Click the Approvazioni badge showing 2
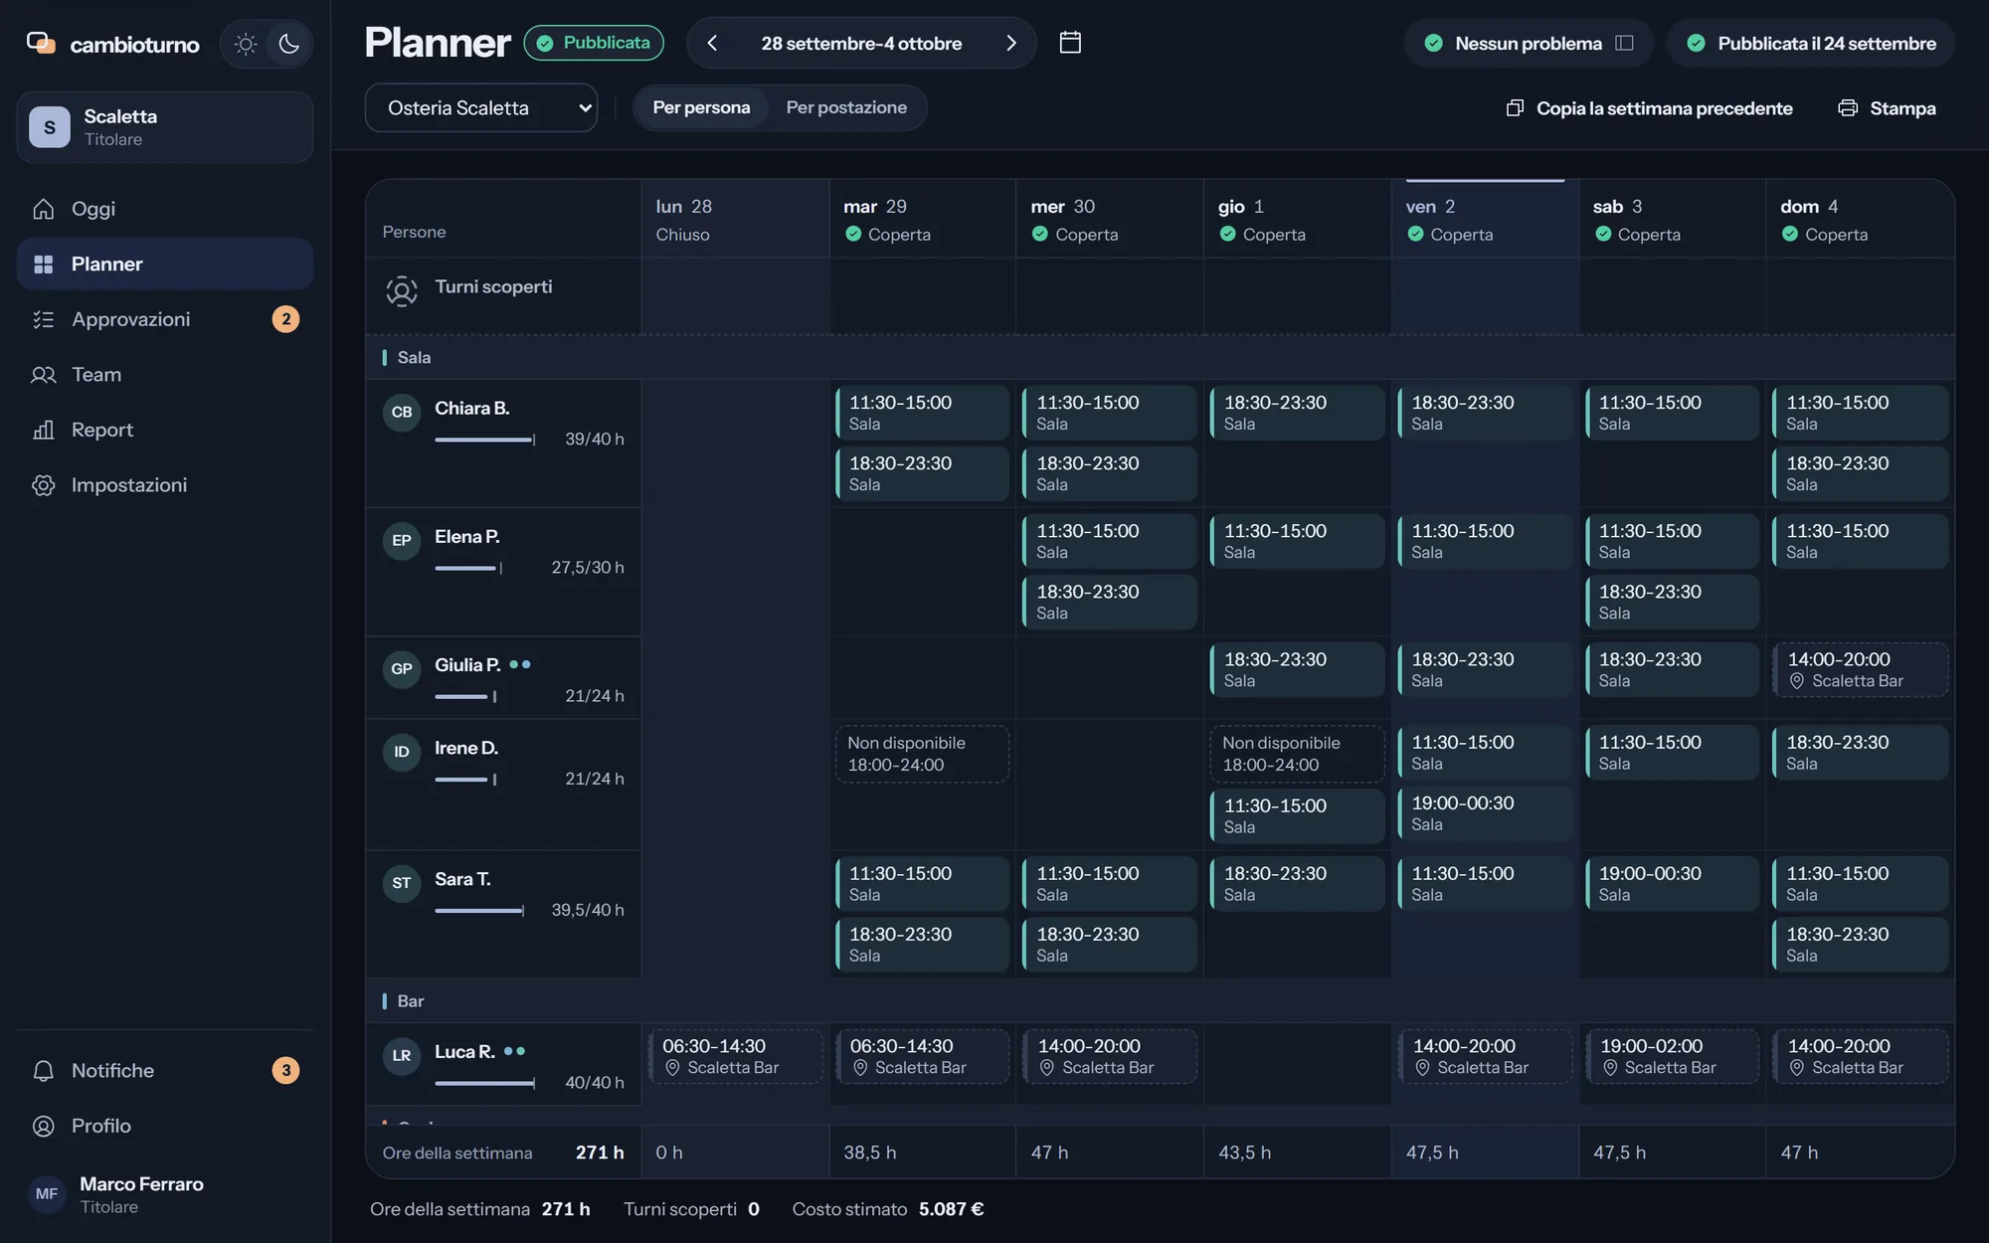1989x1243 pixels. 285,319
